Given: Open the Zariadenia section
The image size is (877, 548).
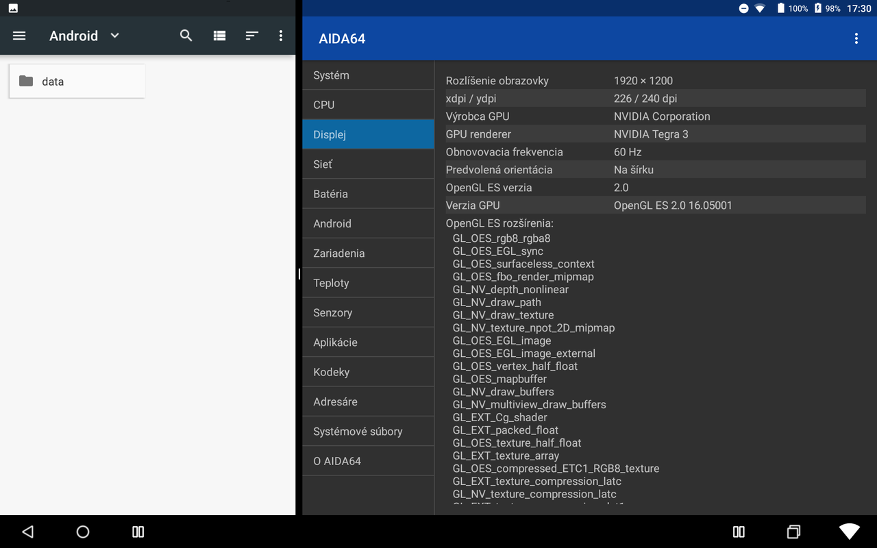Looking at the screenshot, I should click(x=369, y=253).
